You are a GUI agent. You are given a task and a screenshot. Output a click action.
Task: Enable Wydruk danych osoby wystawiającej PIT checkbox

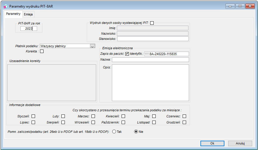tap(152, 23)
